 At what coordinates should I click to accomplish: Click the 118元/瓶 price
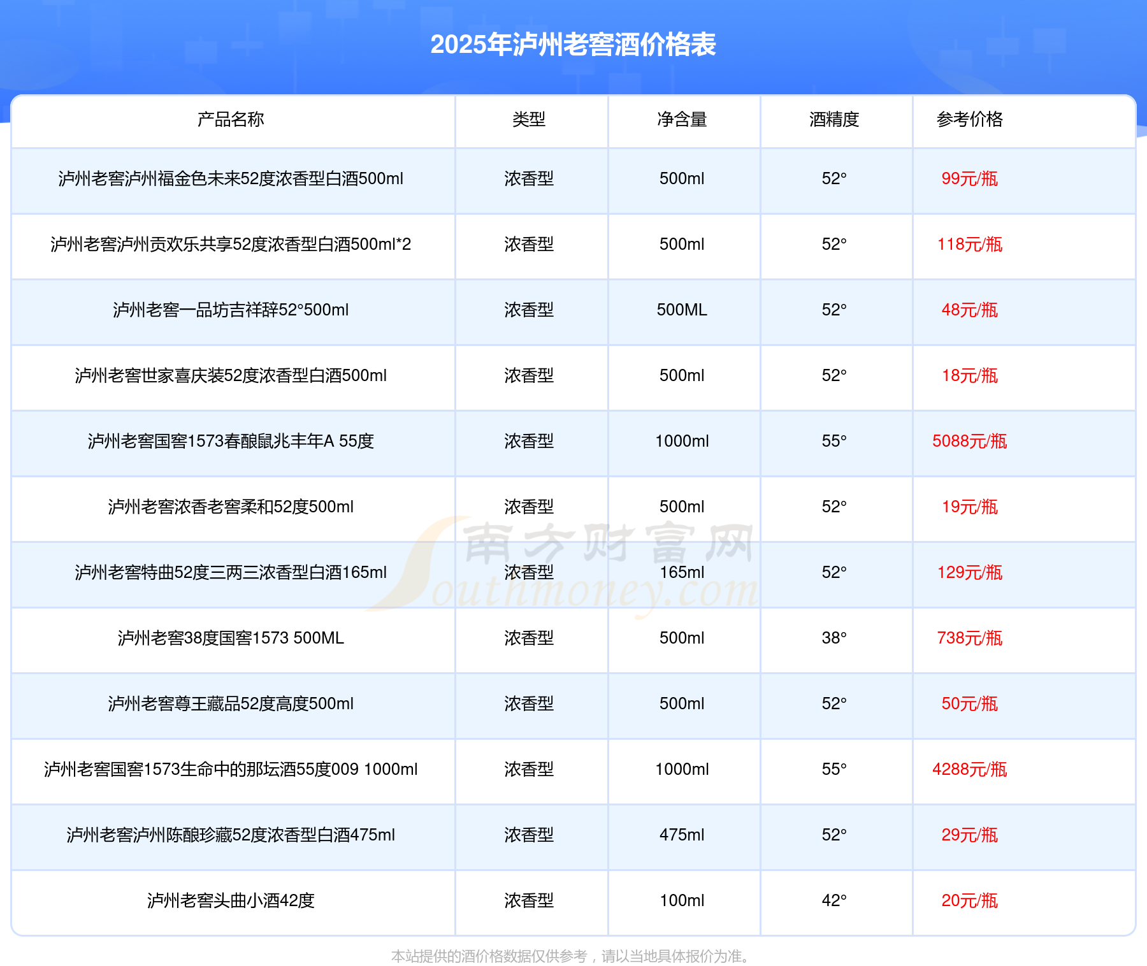pyautogui.click(x=970, y=244)
